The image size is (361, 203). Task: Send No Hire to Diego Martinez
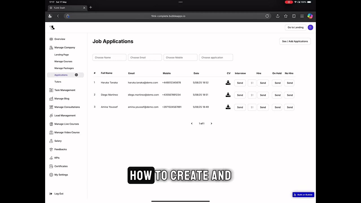click(x=290, y=95)
